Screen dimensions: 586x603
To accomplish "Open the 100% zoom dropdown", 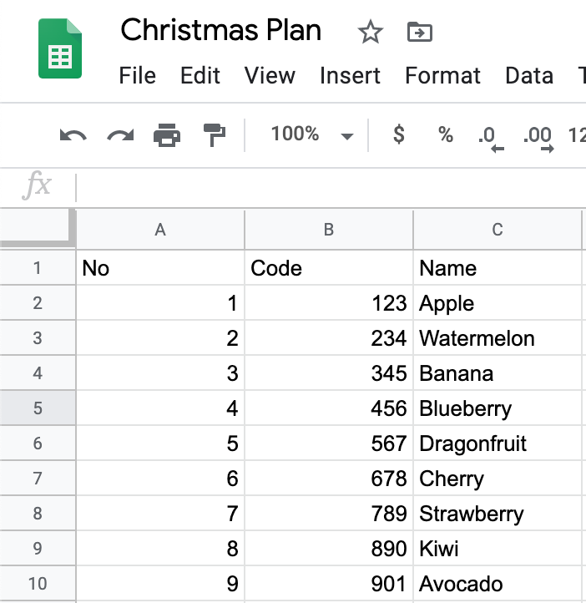I will [x=312, y=134].
